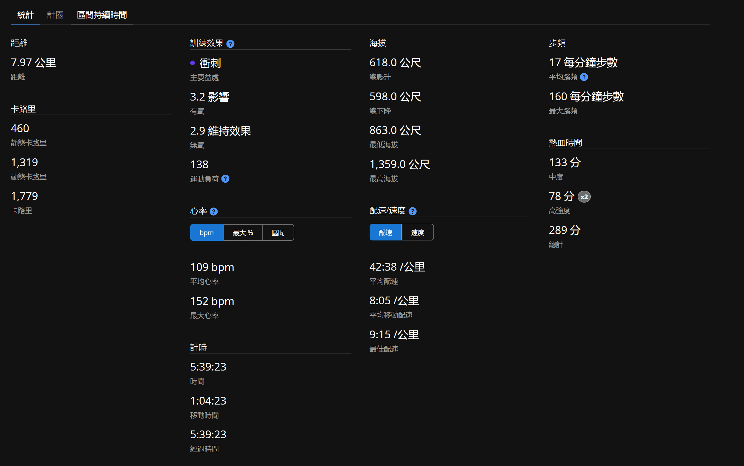The height and width of the screenshot is (466, 744).
Task: Click the 78 分 vigorous minutes
Action: (x=562, y=196)
